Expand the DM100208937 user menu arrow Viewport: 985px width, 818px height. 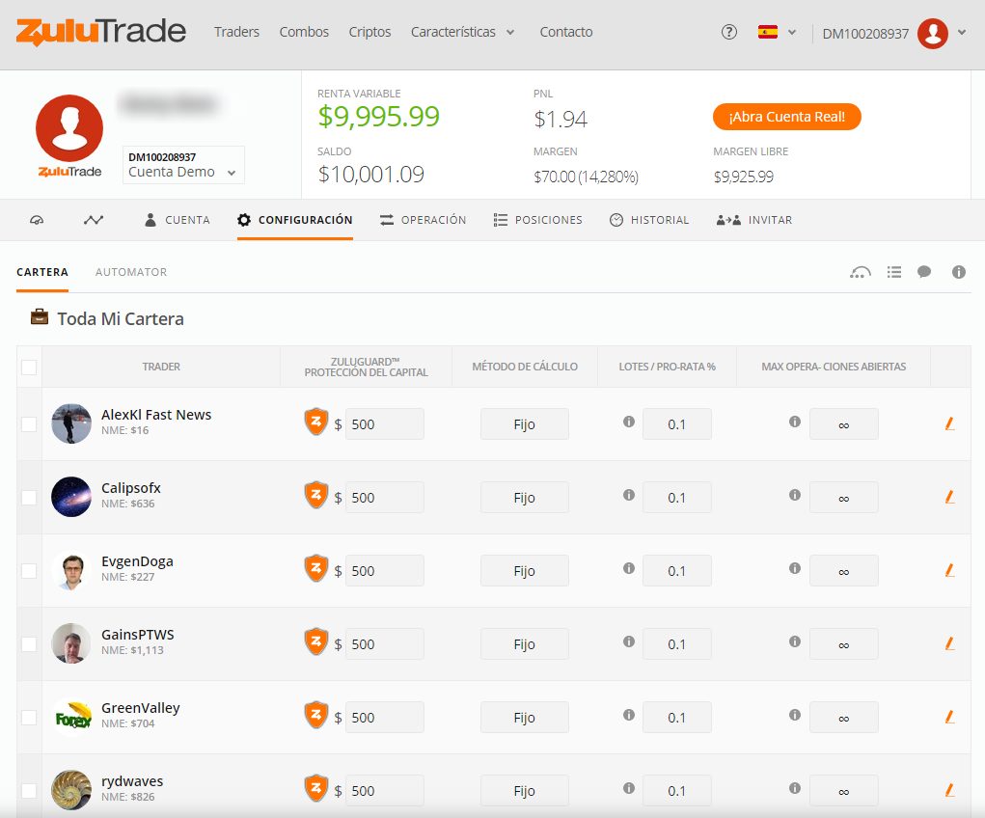(x=962, y=32)
